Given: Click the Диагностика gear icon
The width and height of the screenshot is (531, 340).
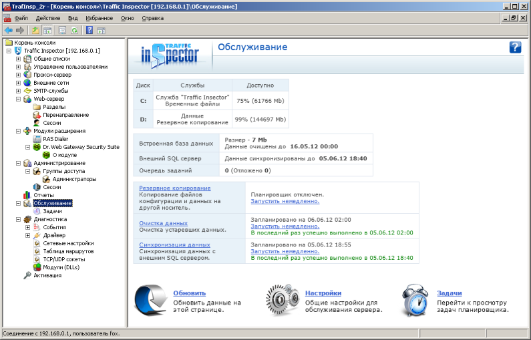Looking at the screenshot, I should (27, 220).
